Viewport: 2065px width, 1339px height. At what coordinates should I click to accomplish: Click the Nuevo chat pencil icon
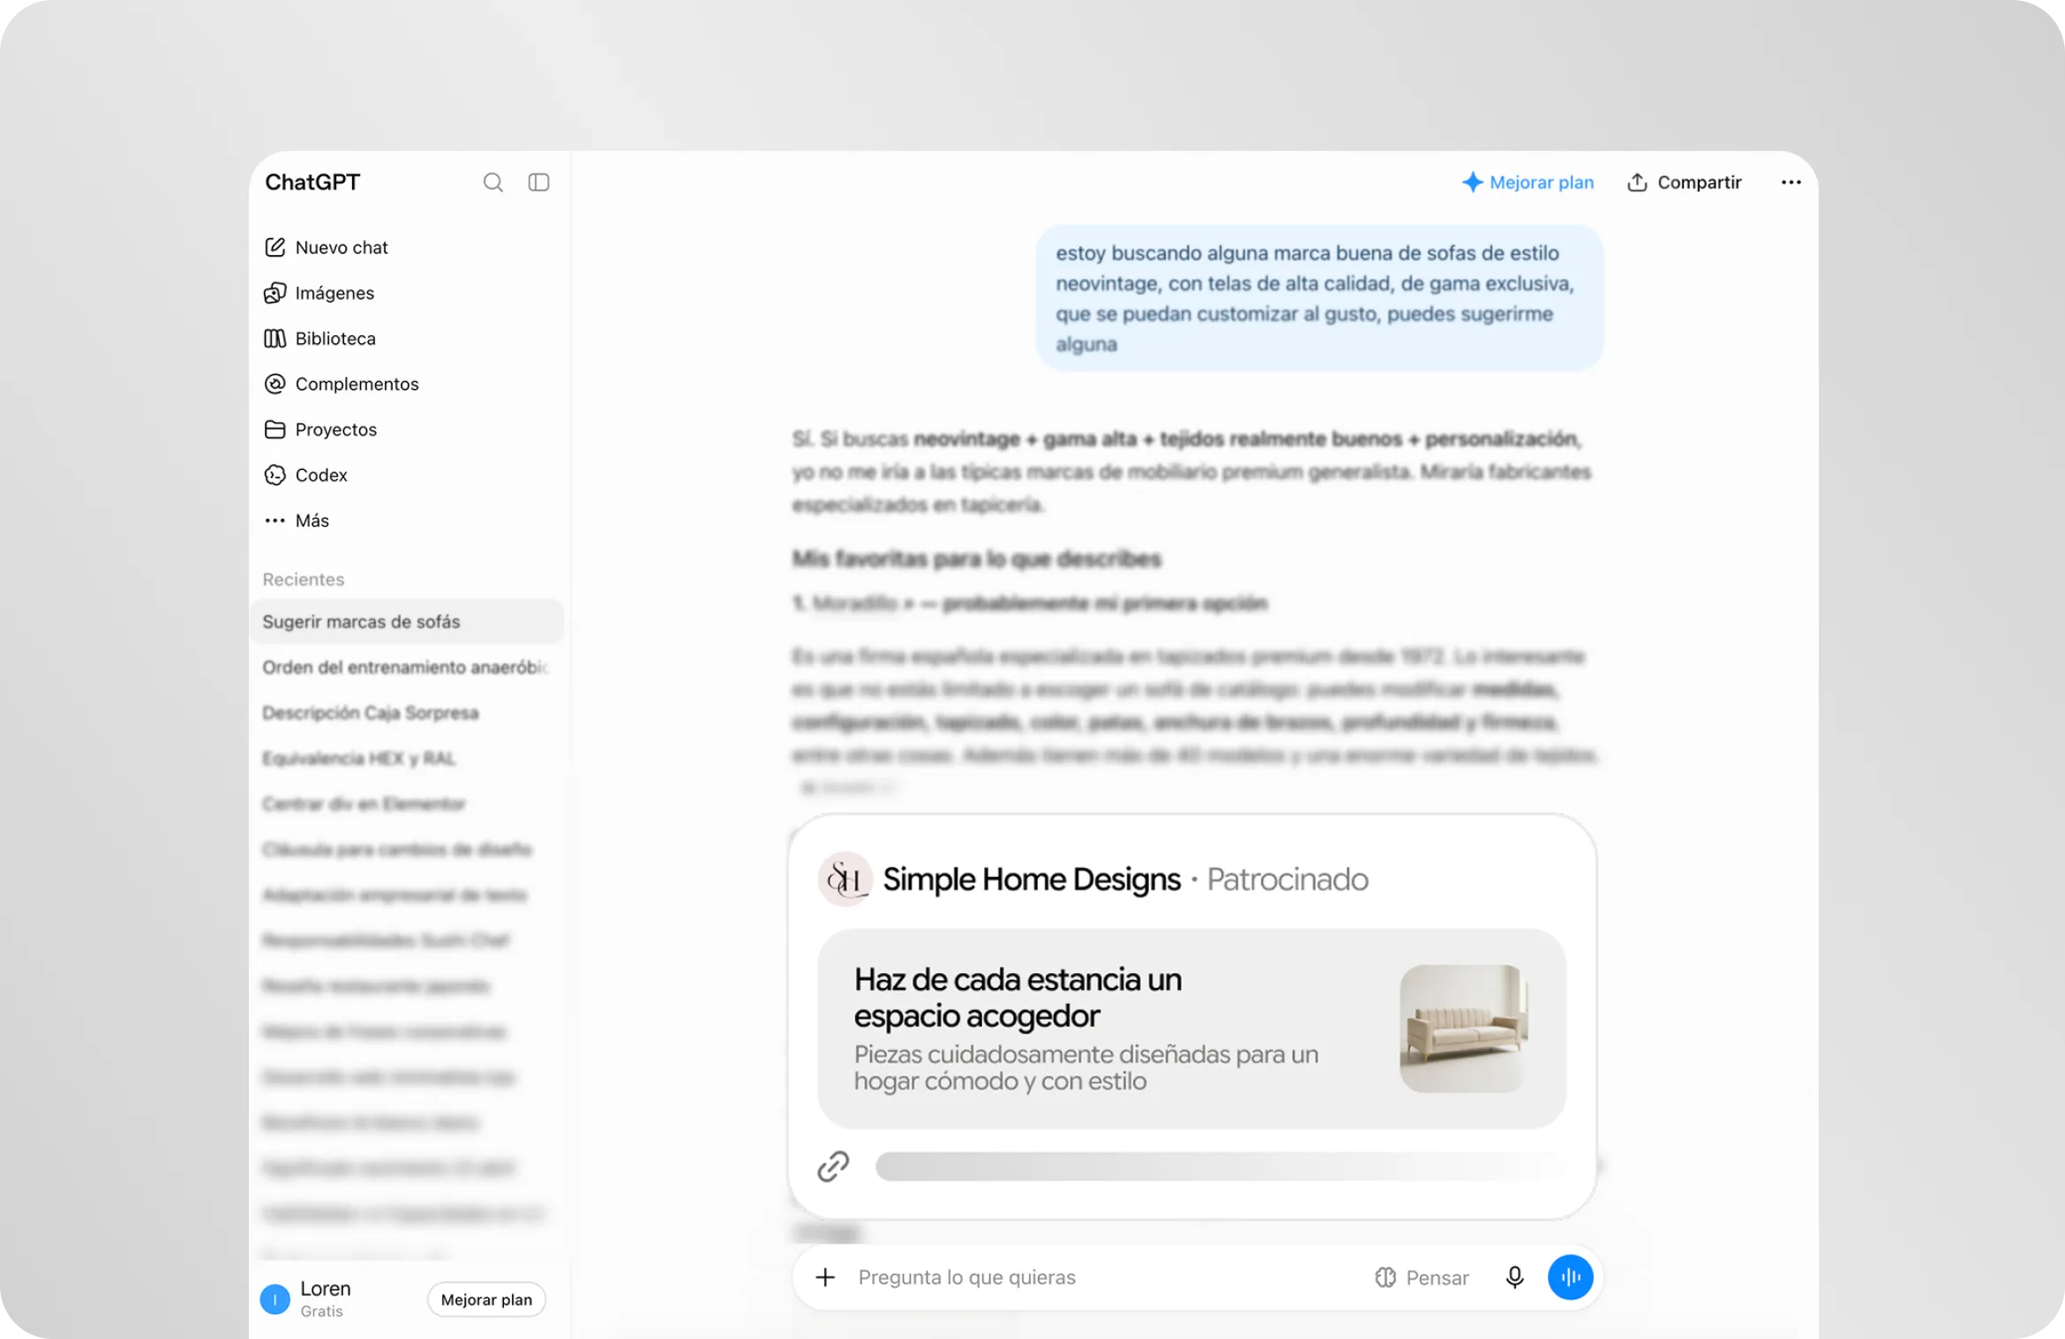tap(274, 247)
